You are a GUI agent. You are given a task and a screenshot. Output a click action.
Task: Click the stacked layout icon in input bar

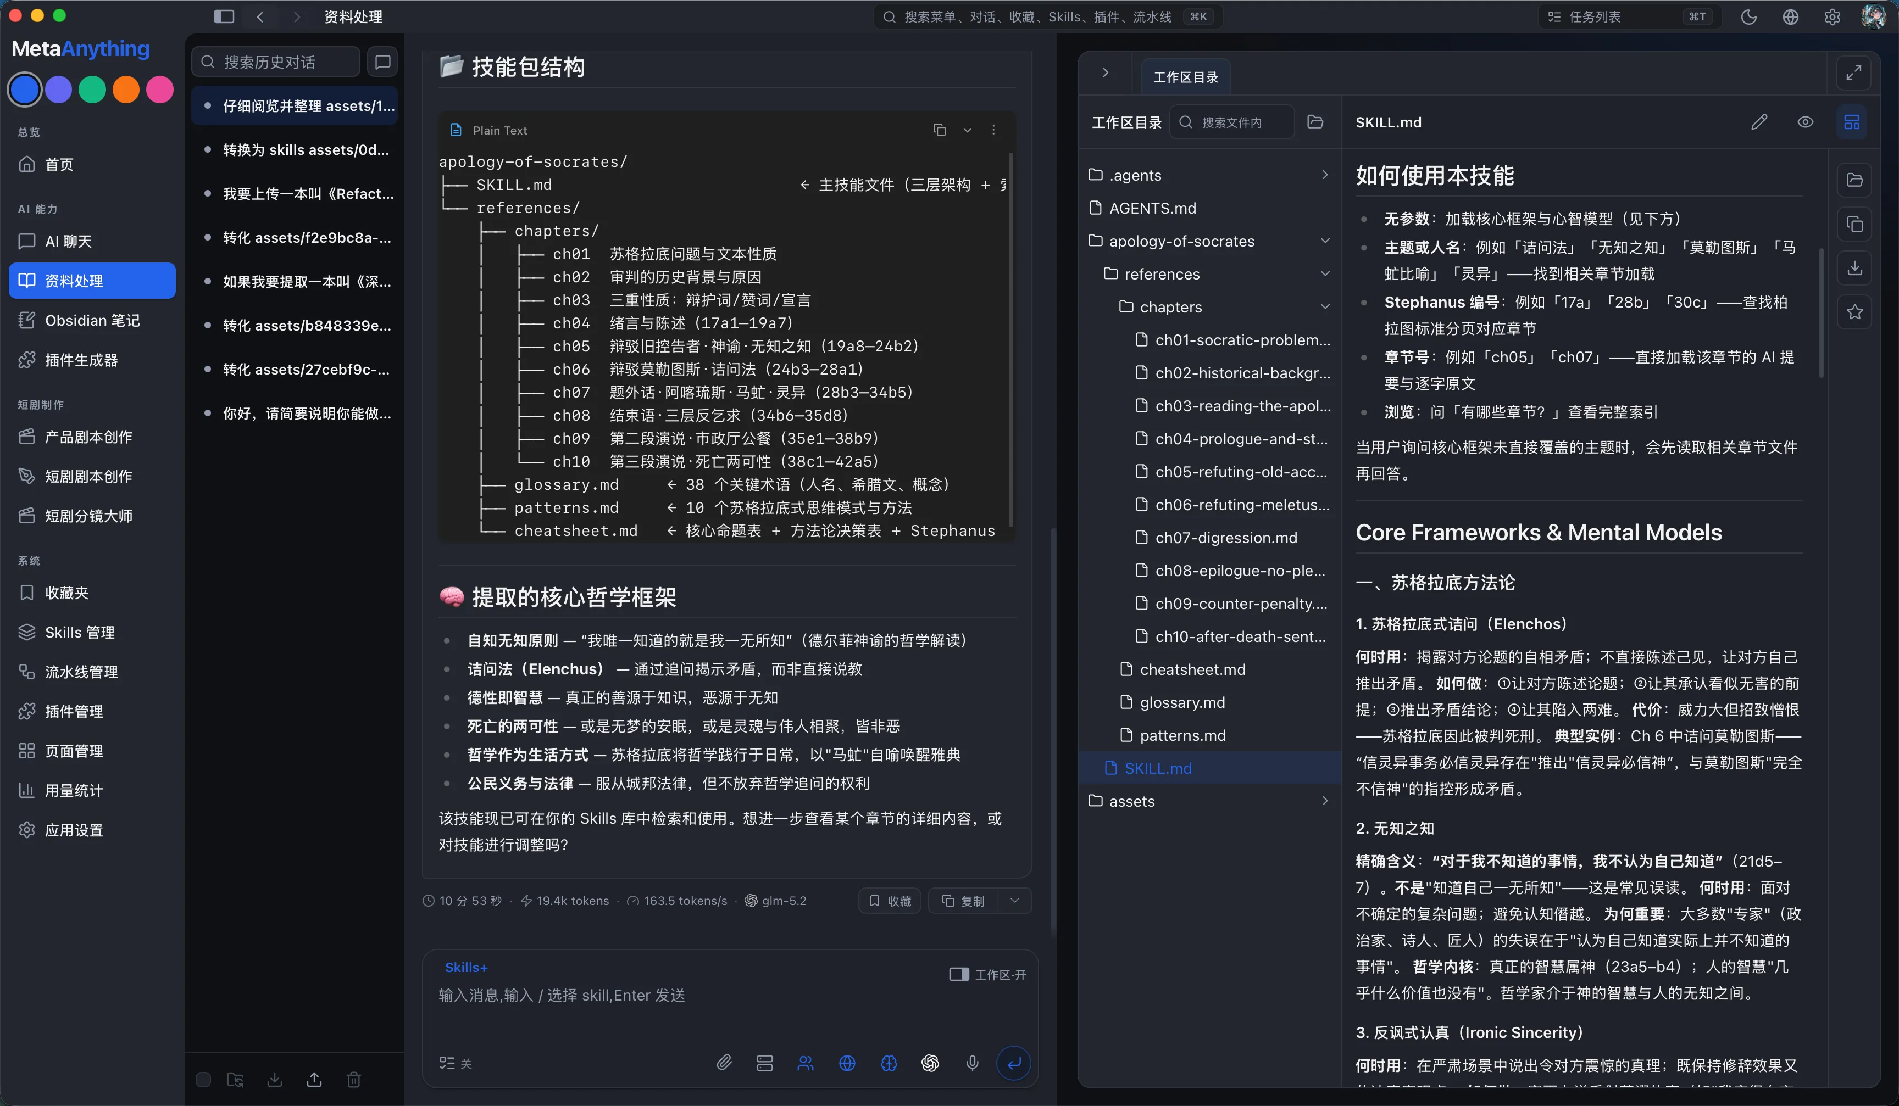click(764, 1062)
